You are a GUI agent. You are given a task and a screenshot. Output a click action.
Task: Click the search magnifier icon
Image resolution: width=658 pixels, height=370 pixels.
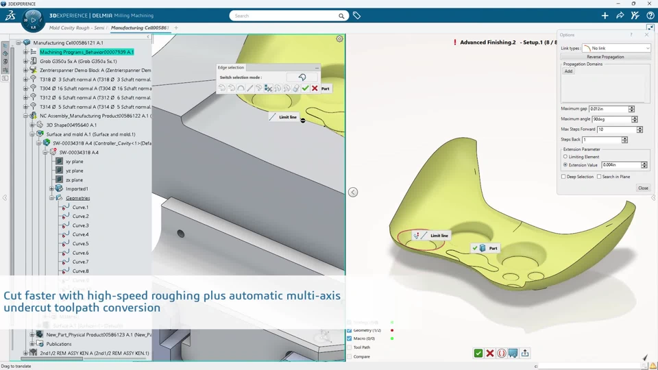click(341, 16)
